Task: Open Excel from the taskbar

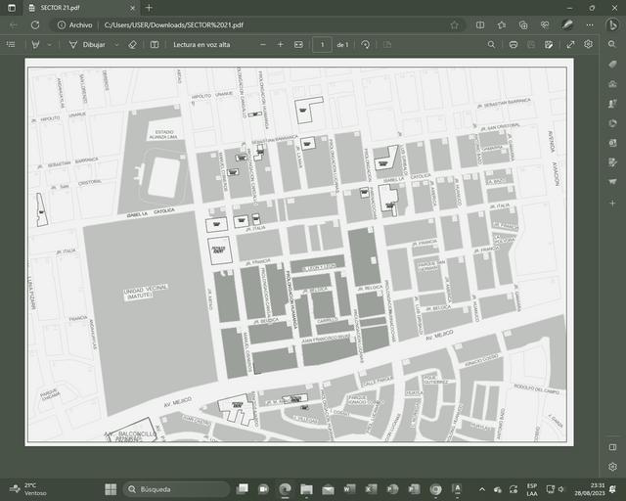Action: pyautogui.click(x=371, y=489)
